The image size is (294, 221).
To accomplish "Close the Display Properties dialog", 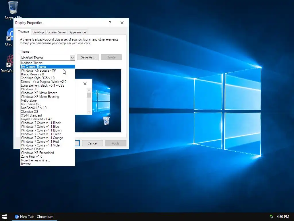I will point(122,23).
